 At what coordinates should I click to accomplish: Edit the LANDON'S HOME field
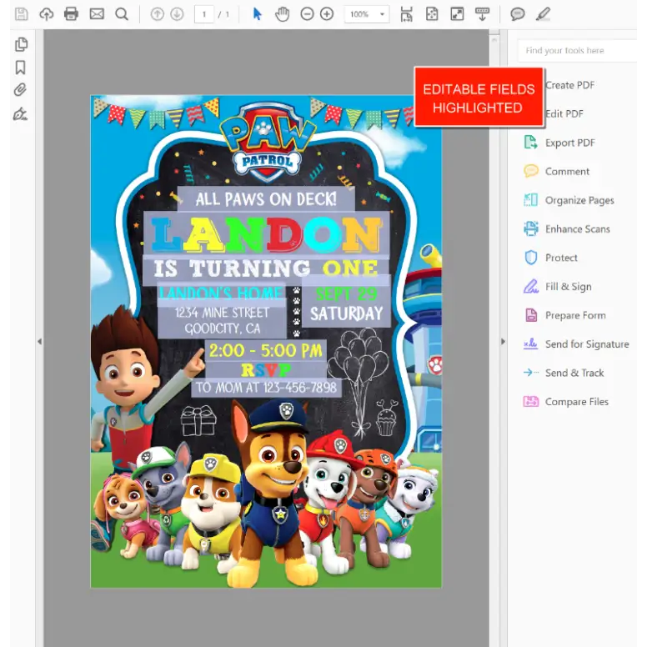click(222, 293)
